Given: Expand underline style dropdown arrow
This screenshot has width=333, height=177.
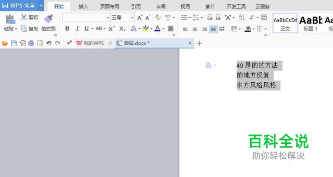Looking at the screenshot, I should click(92, 29).
